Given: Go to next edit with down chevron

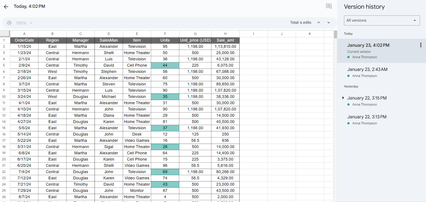Looking at the screenshot, I should 329,22.
